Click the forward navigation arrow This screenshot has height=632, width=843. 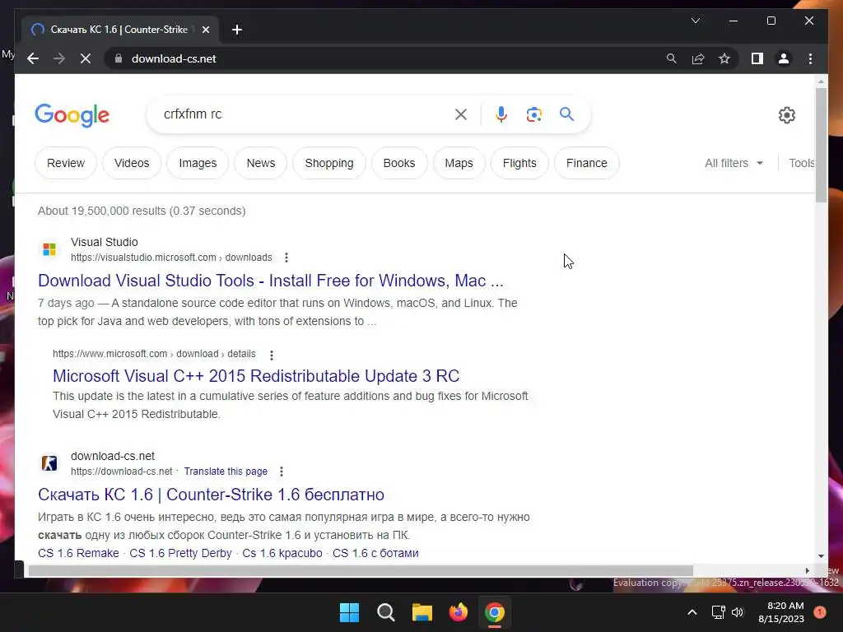click(x=59, y=58)
